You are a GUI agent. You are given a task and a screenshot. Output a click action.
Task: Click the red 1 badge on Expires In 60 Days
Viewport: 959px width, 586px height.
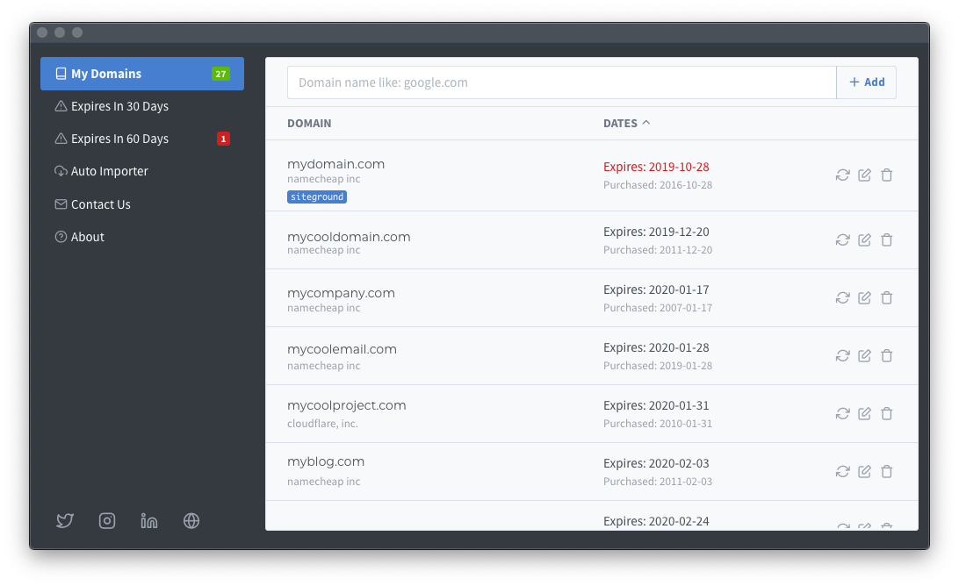tap(223, 139)
